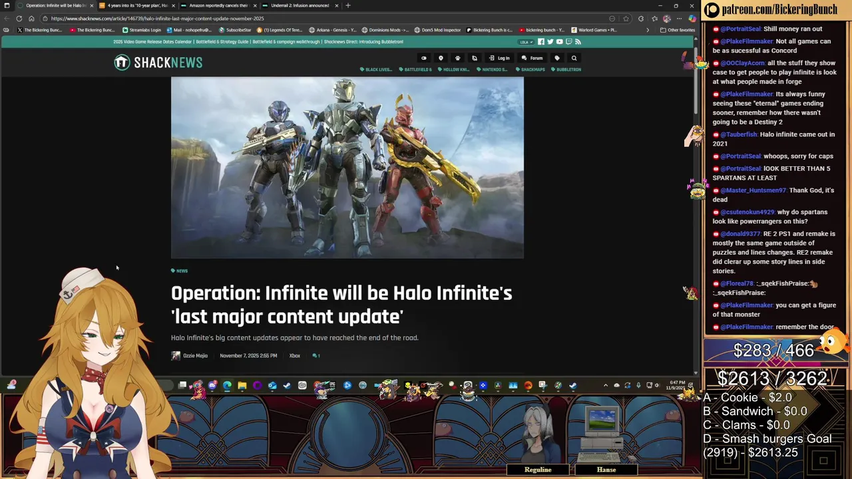Open the Log In button
Image resolution: width=852 pixels, height=479 pixels.
499,58
